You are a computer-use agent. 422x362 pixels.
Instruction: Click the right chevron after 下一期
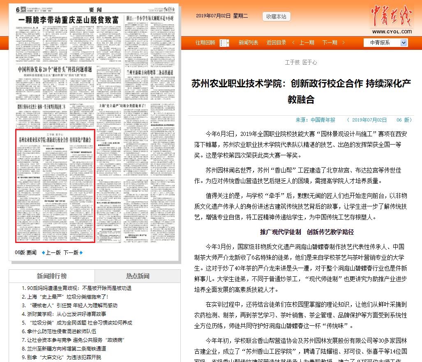[344, 42]
